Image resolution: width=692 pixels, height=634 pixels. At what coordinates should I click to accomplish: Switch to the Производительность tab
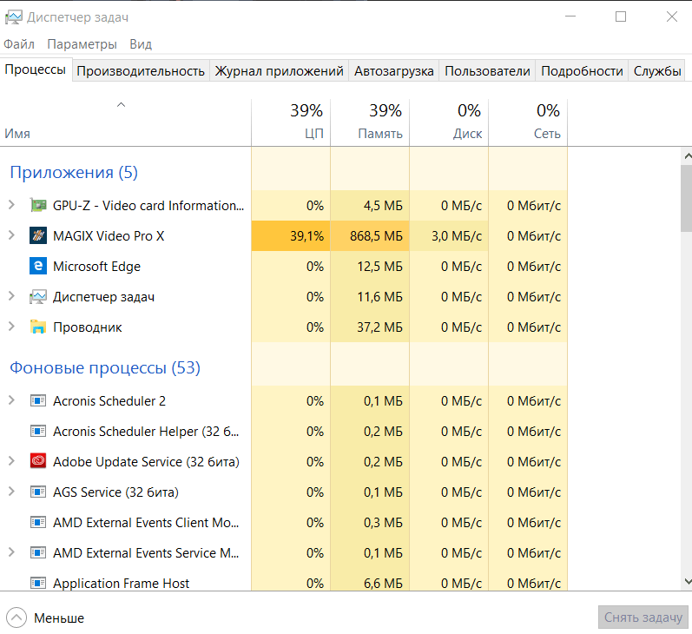(x=141, y=71)
